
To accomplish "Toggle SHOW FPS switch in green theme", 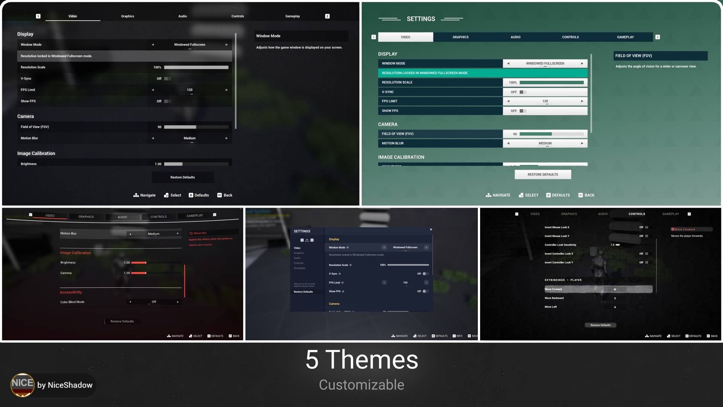I will click(523, 111).
